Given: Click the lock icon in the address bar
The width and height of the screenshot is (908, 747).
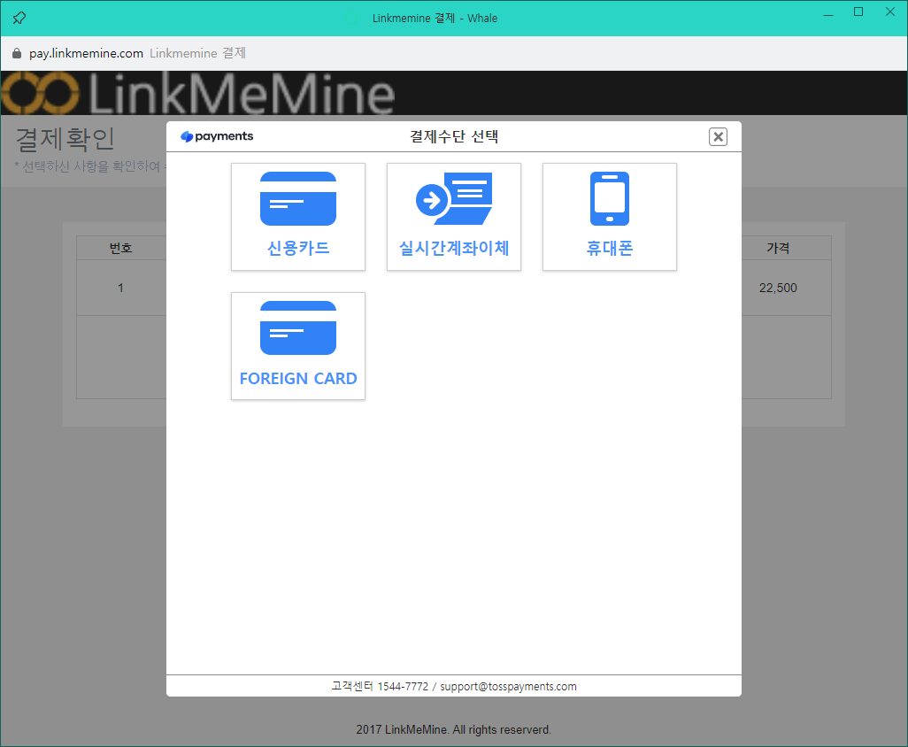Looking at the screenshot, I should pos(17,53).
